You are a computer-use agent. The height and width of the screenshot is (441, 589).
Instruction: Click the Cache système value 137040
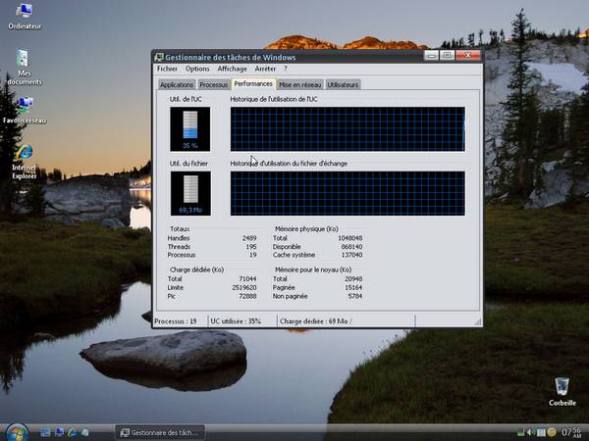point(351,255)
